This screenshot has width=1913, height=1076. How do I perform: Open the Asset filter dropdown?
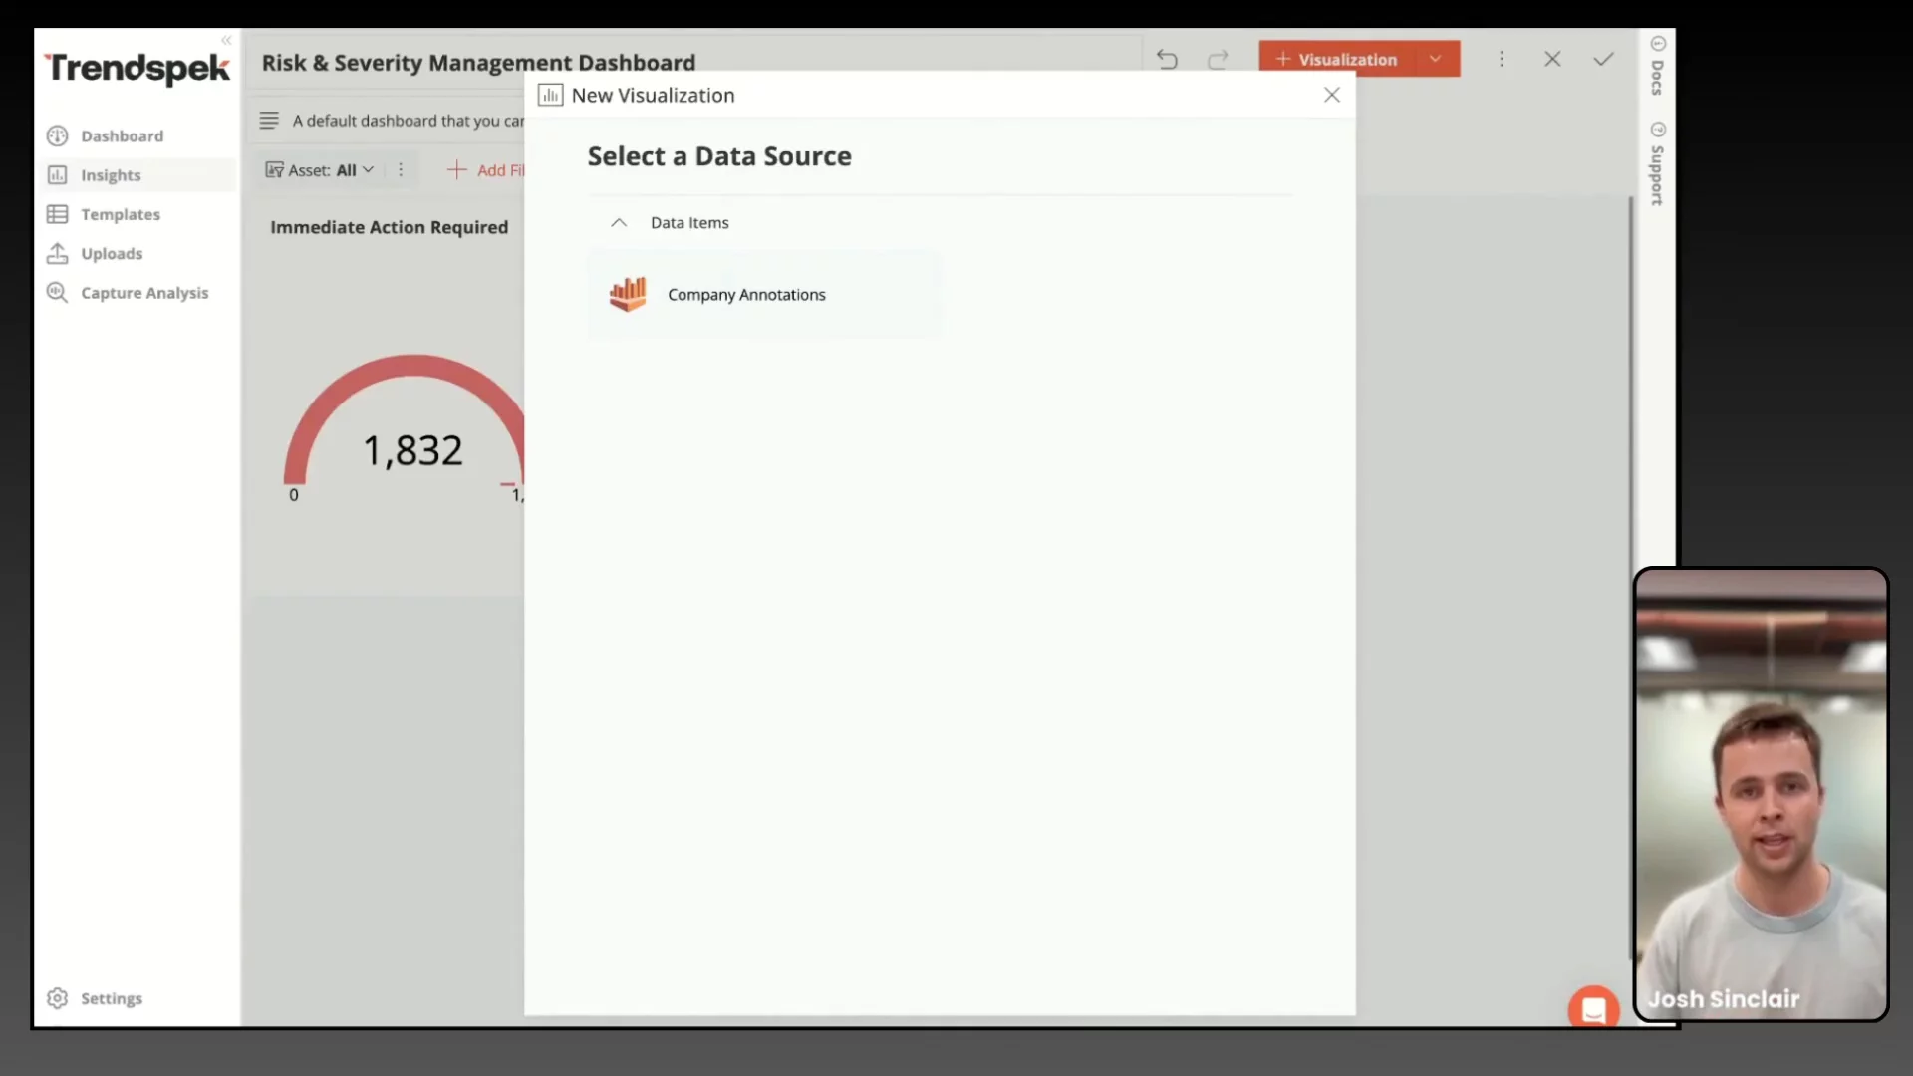(320, 170)
